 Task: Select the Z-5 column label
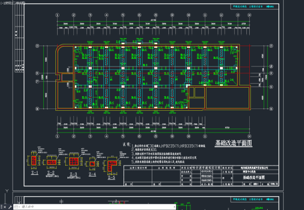coord(111,178)
